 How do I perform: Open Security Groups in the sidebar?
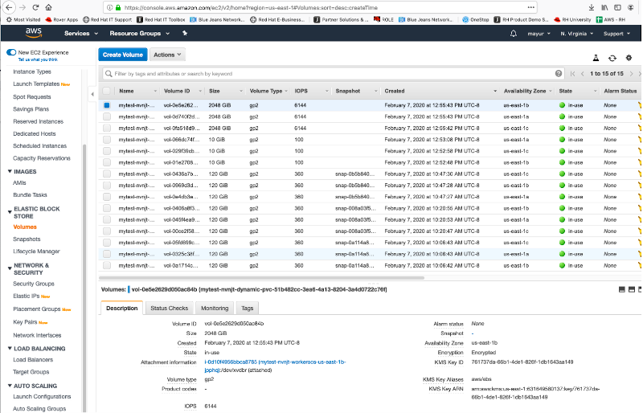(x=34, y=284)
